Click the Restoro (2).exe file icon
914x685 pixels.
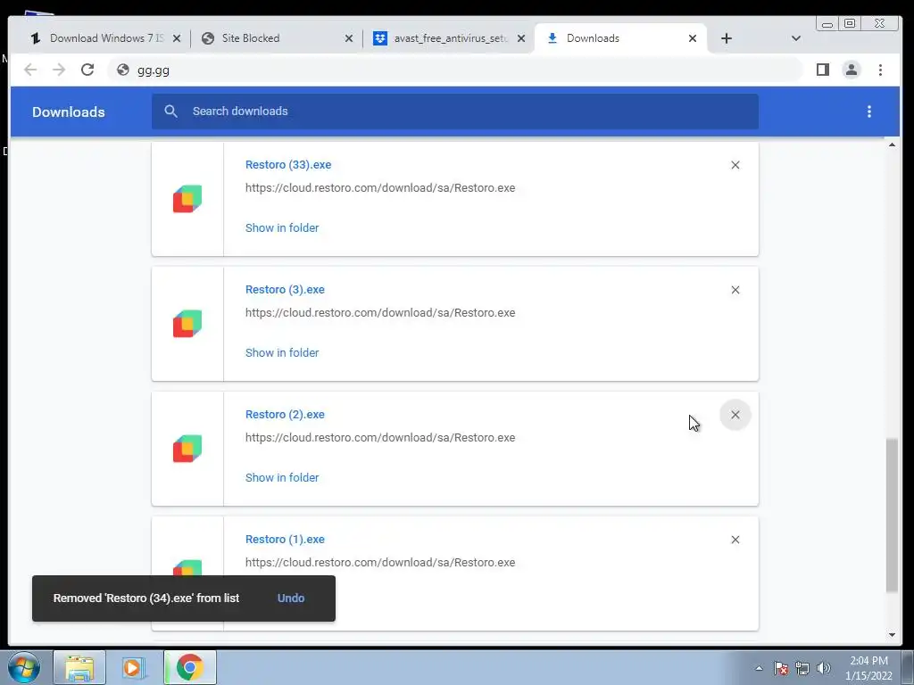[x=187, y=449]
